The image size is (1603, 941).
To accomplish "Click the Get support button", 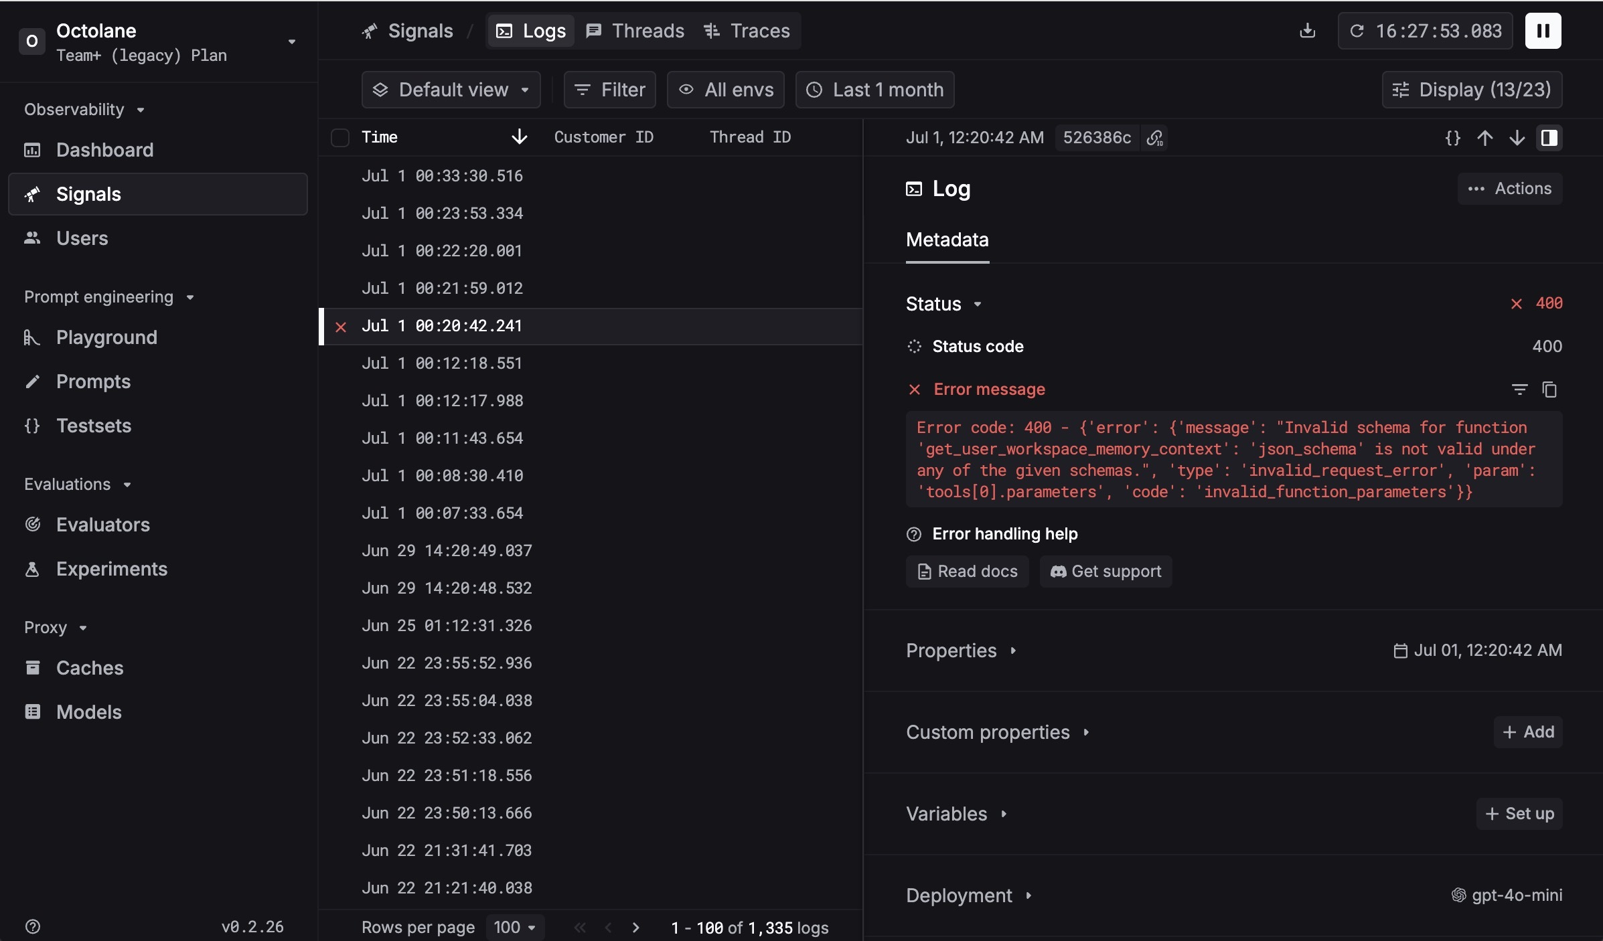I will pyautogui.click(x=1105, y=572).
